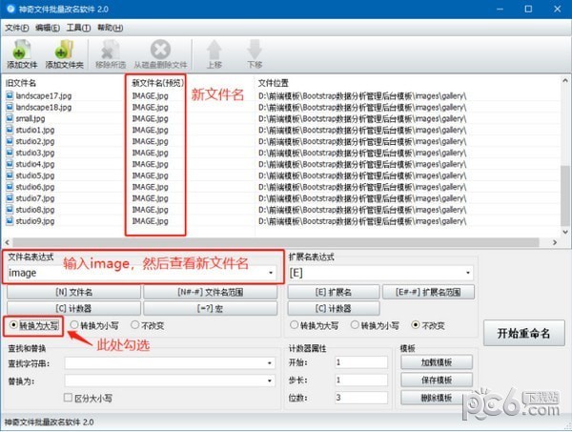Click the 删除模板 delete template button
572x432 pixels.
(437, 398)
